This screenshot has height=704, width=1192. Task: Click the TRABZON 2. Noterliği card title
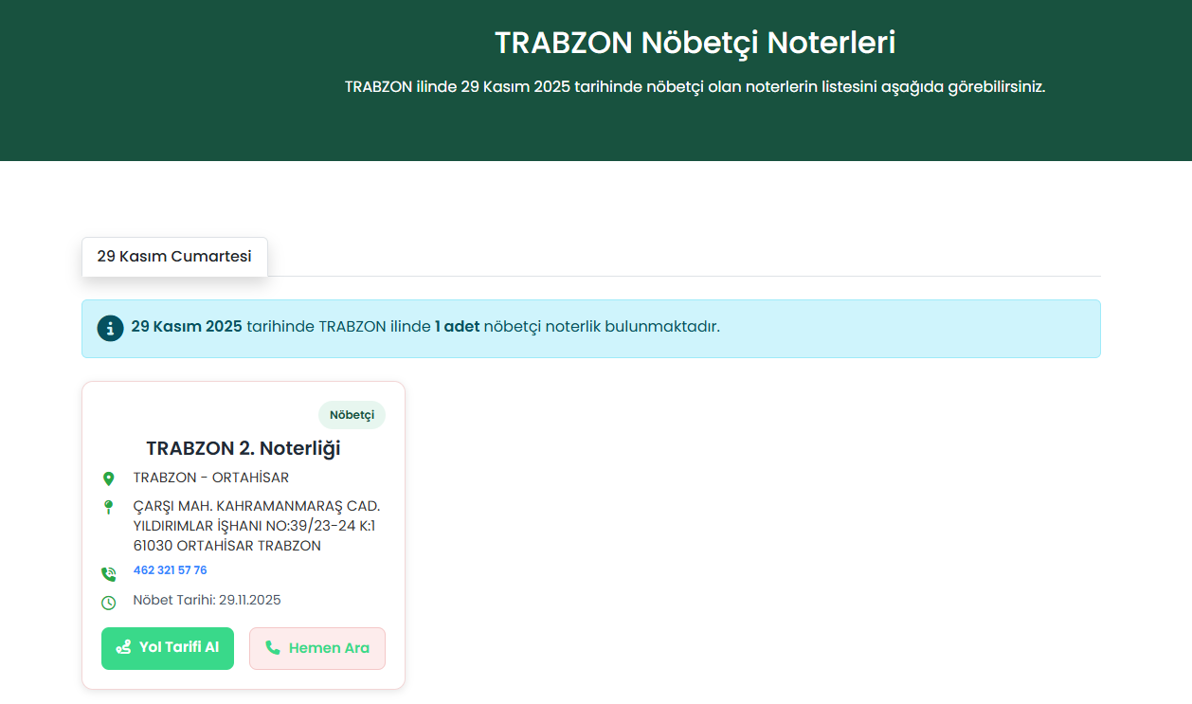[x=243, y=448]
